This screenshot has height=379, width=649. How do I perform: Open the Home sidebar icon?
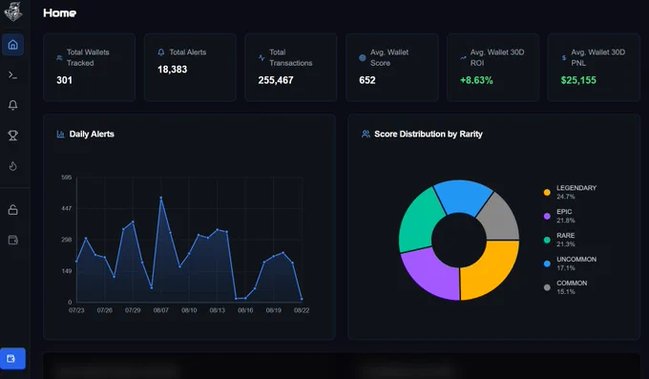pos(12,45)
